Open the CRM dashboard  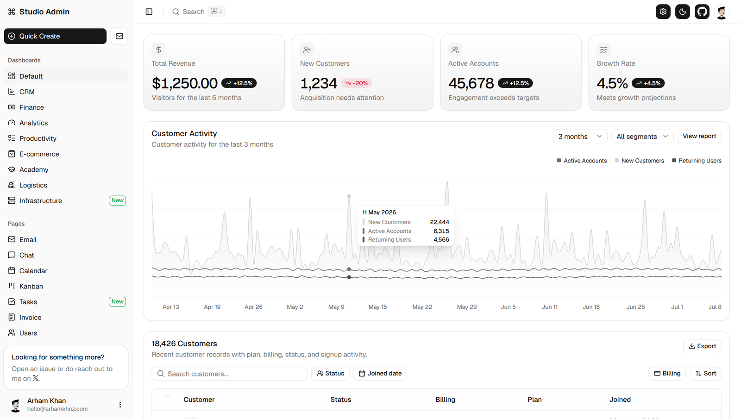coord(66,92)
